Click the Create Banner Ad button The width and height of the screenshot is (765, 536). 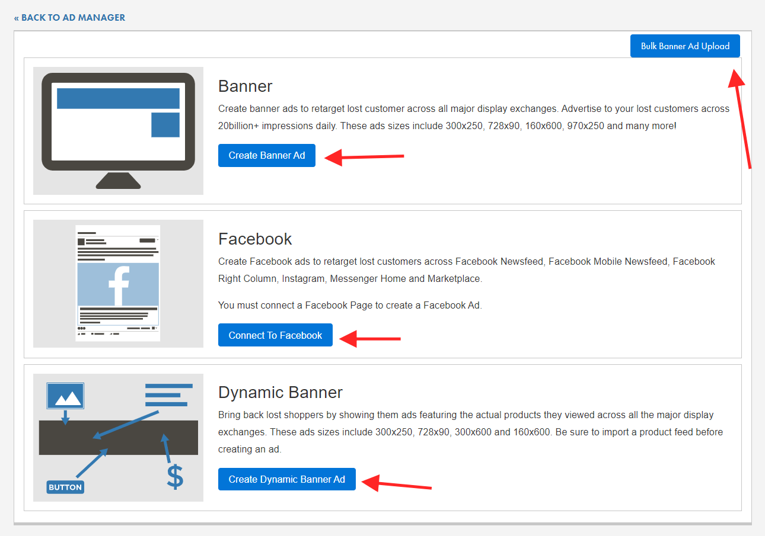coord(267,155)
